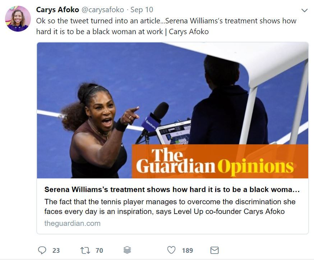Click the reply speech bubble icon

pos(42,250)
